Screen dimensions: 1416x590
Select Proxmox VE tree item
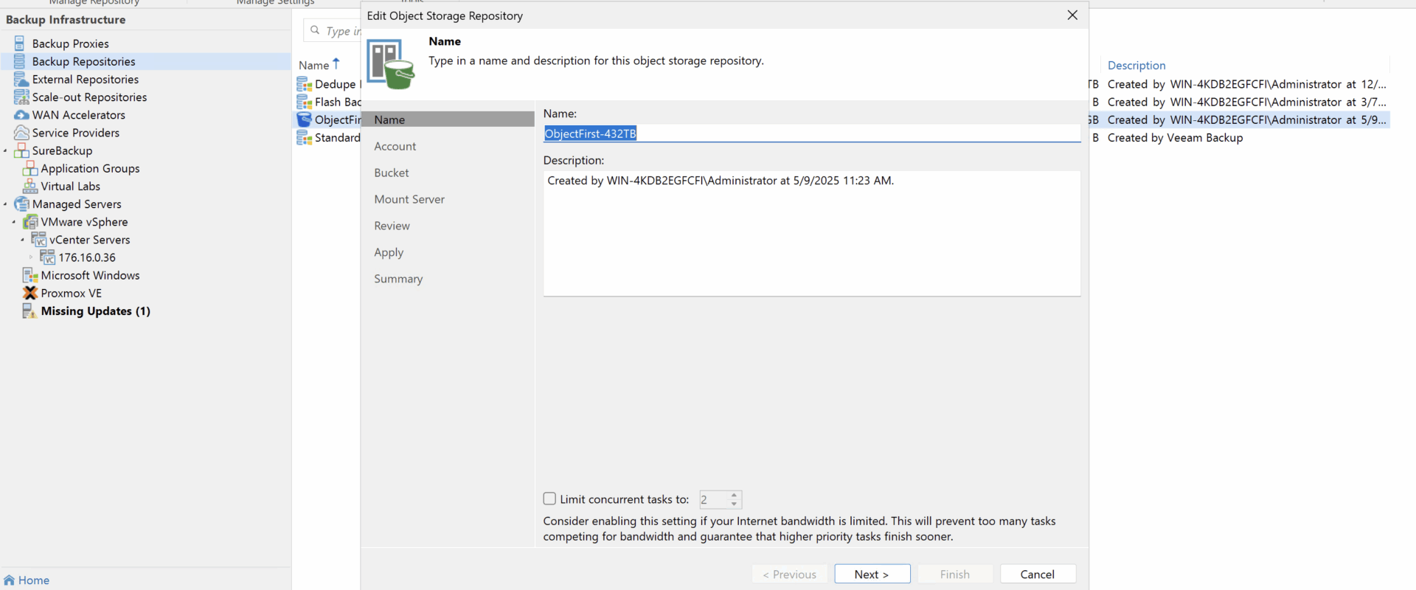tap(72, 293)
